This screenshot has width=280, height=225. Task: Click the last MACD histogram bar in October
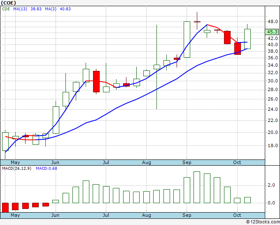pos(247,200)
